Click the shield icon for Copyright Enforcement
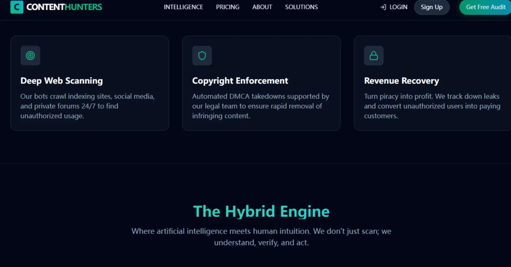The image size is (511, 267). click(202, 56)
